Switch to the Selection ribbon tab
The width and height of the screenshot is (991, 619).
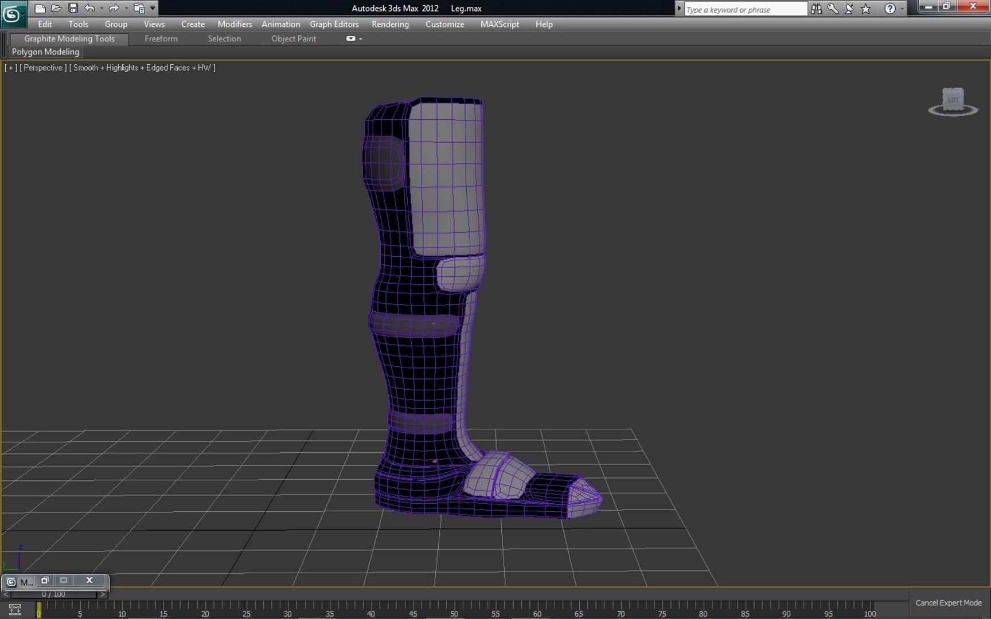pos(224,38)
